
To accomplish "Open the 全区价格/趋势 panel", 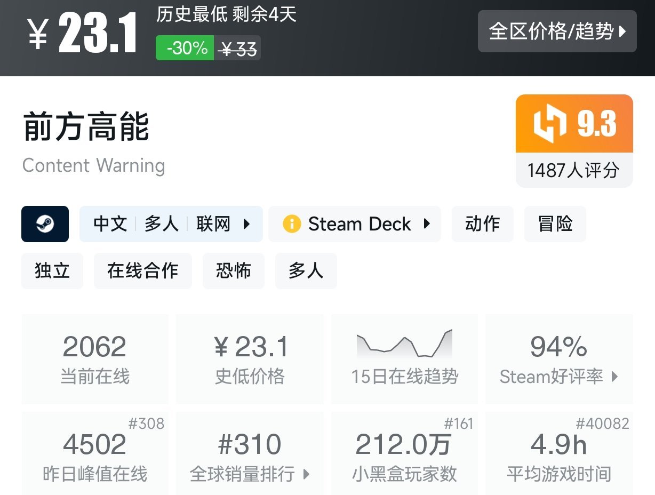I will 557,32.
